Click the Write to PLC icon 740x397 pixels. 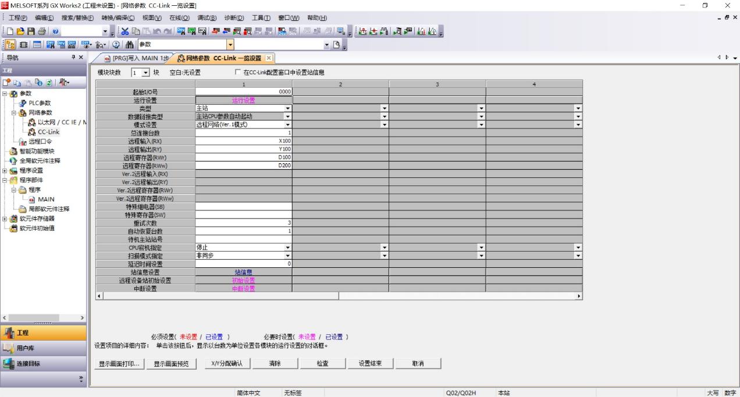point(215,30)
